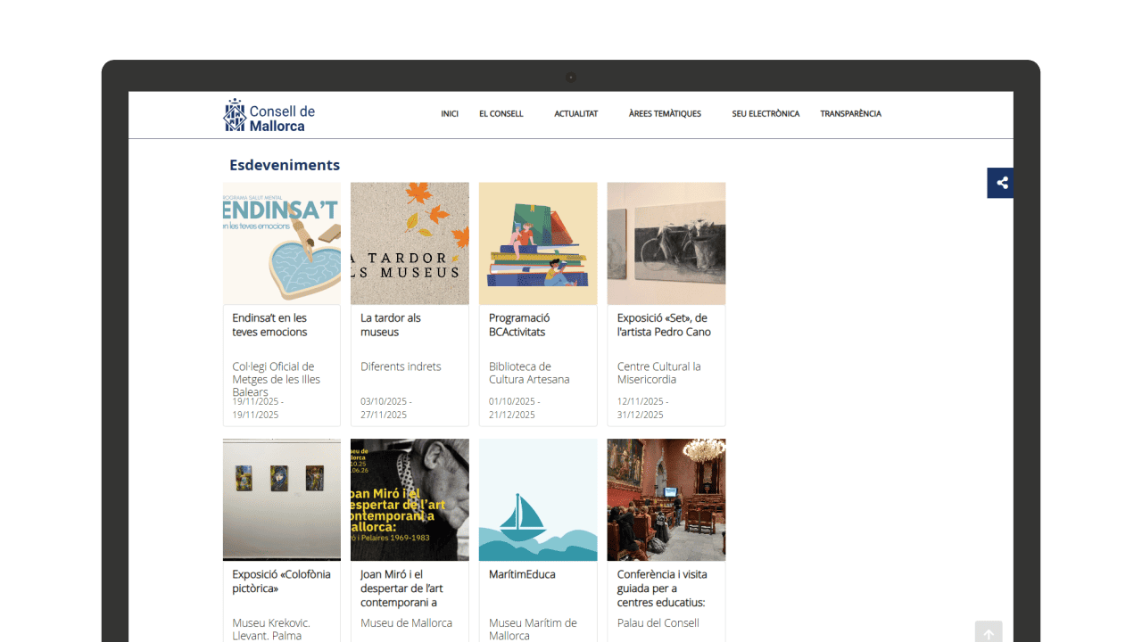Open the Joan Miró poster image
Image resolution: width=1142 pixels, height=642 pixels.
pos(410,499)
